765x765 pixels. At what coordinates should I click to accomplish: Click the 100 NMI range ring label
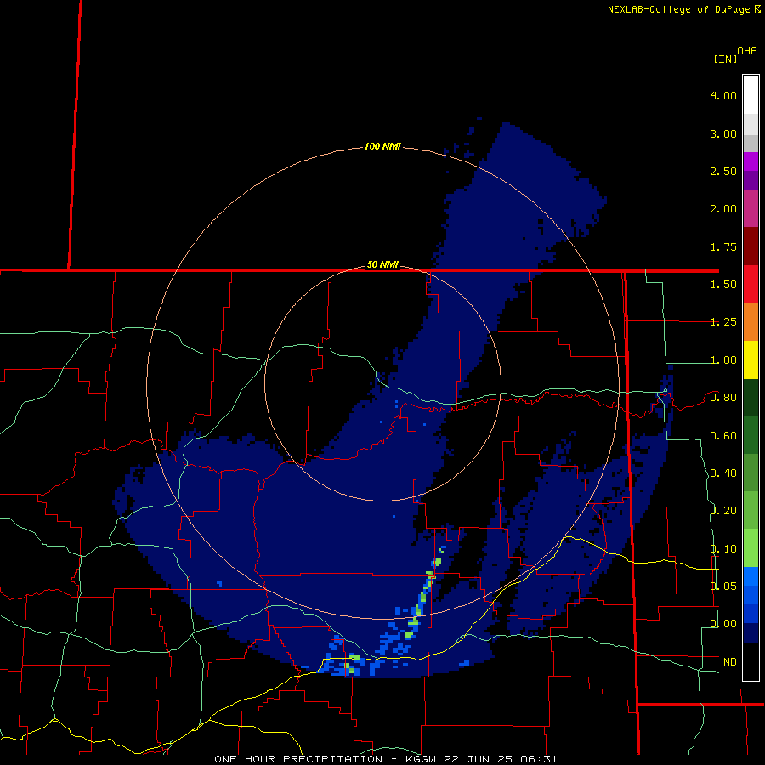click(382, 146)
